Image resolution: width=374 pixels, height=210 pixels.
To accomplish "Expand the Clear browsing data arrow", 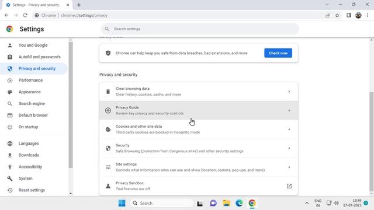I will point(289,92).
